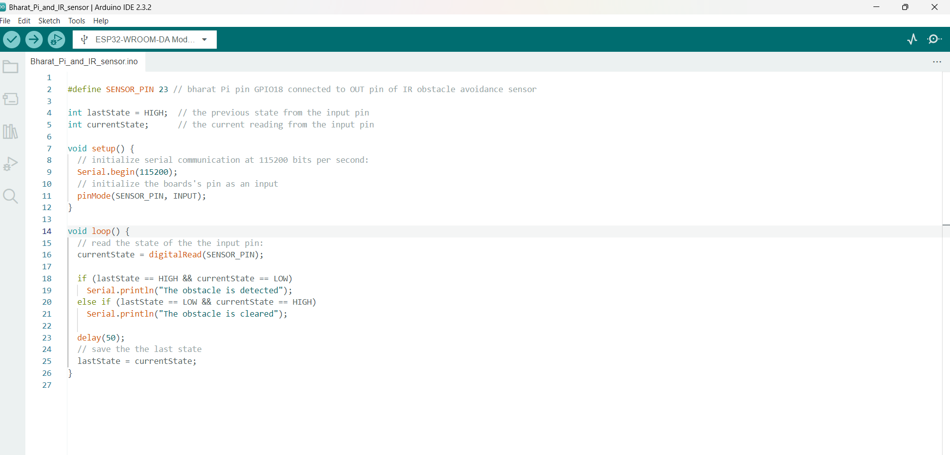
Task: Open the Boards Manager sidebar panel
Action: click(x=10, y=99)
